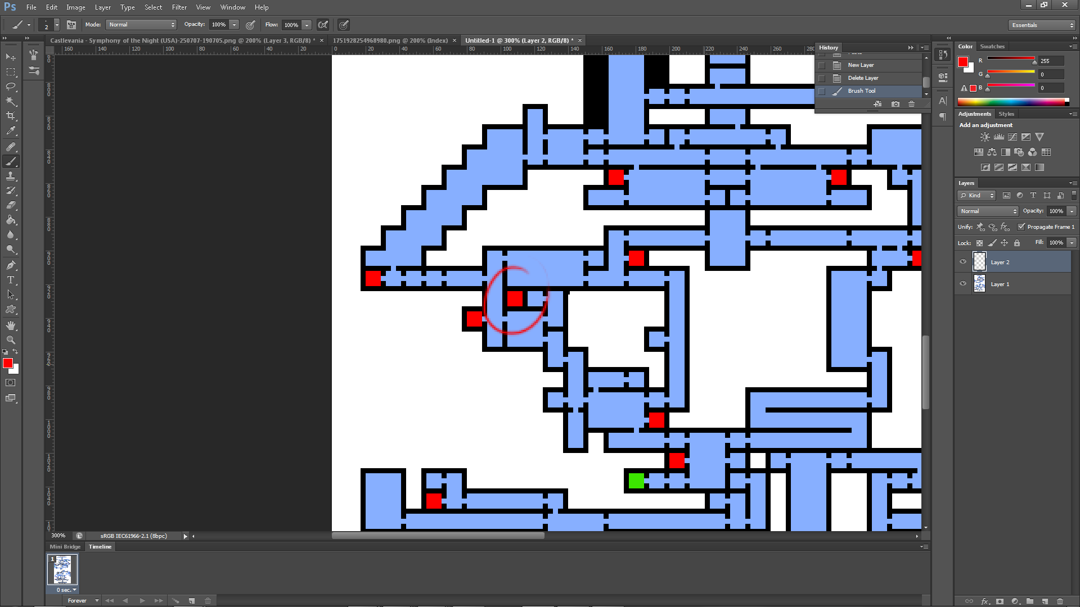Open Flow dropdown in options bar
Screen dimensions: 1080x607
coord(307,25)
